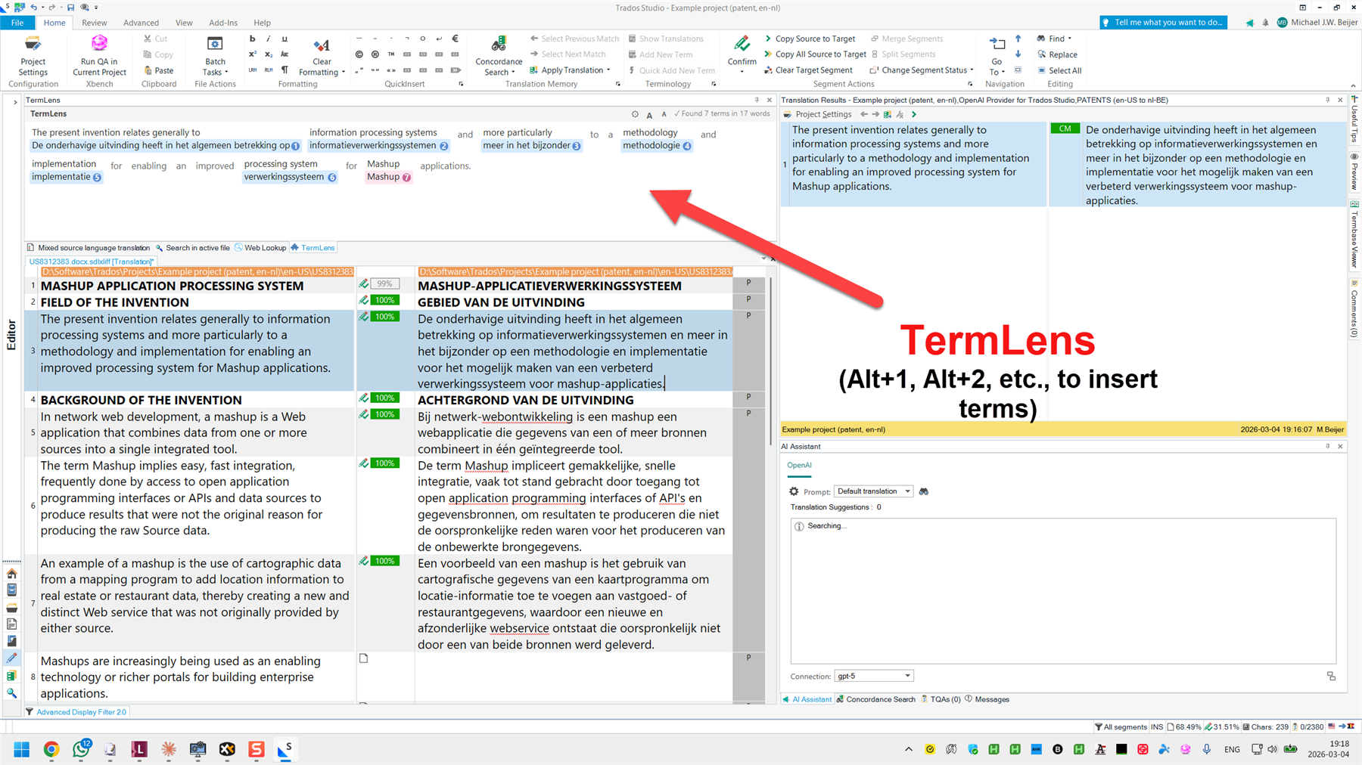
Task: Toggle paragraph mark display
Action: pyautogui.click(x=285, y=70)
